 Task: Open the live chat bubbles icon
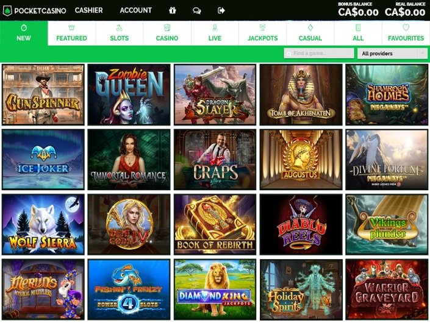click(196, 10)
